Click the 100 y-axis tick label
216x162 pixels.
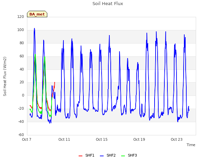pos(21,30)
